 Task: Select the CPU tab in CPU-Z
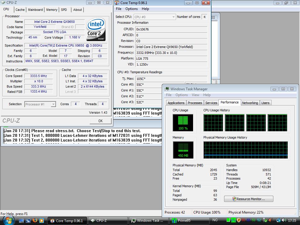click(6, 9)
